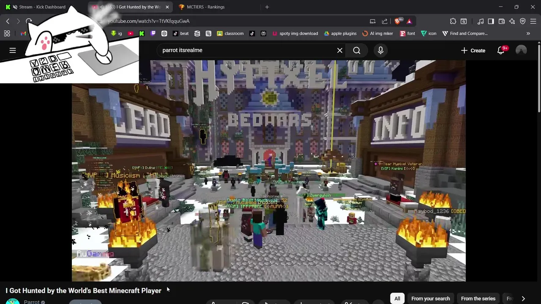This screenshot has width=541, height=304.
Task: Open the stacked-discs database bookmark icon
Action: coord(197,33)
